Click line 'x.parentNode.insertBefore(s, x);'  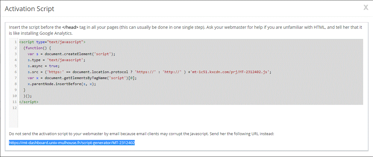62,84
